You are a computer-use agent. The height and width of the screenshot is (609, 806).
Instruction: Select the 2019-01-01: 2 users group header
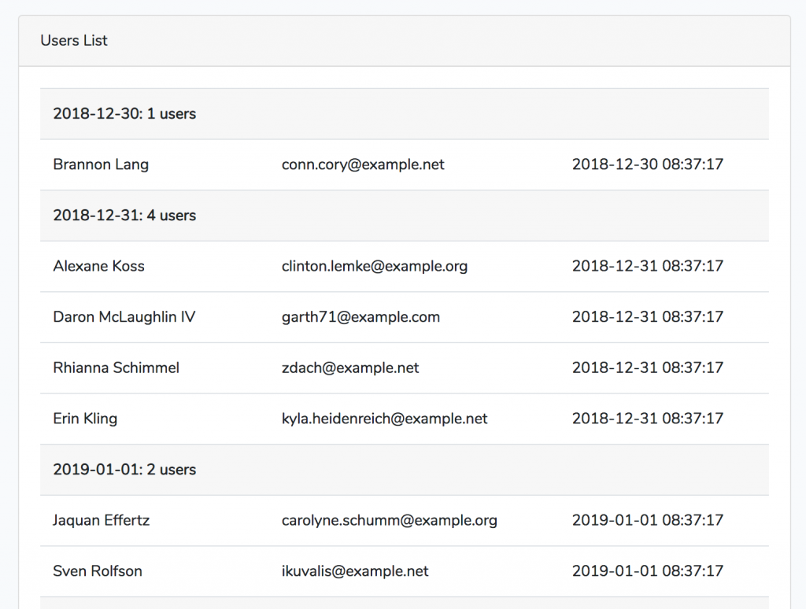124,470
